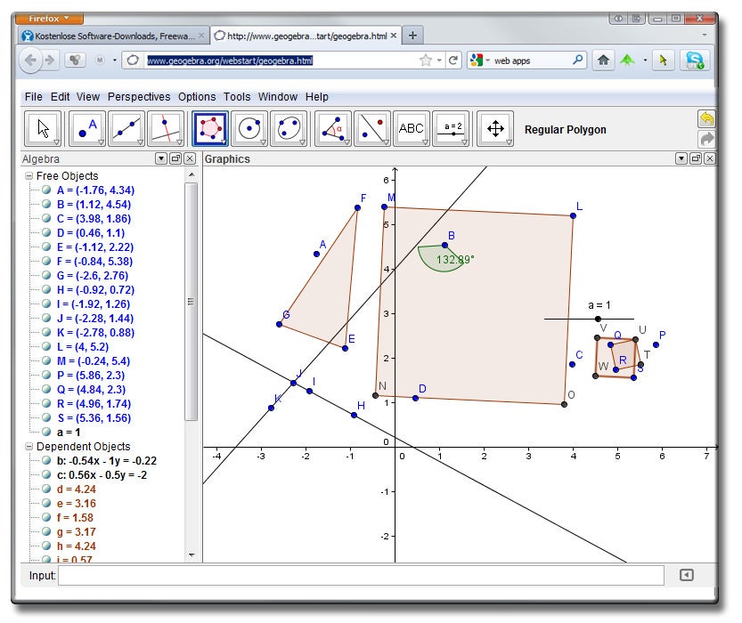
Task: Select the Circle with Center tool
Action: coord(249,129)
